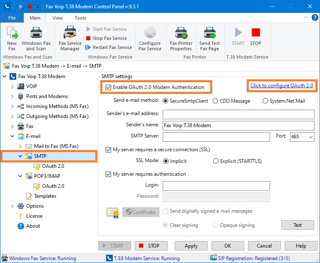Expand Incoming Methods arrow

12,106
